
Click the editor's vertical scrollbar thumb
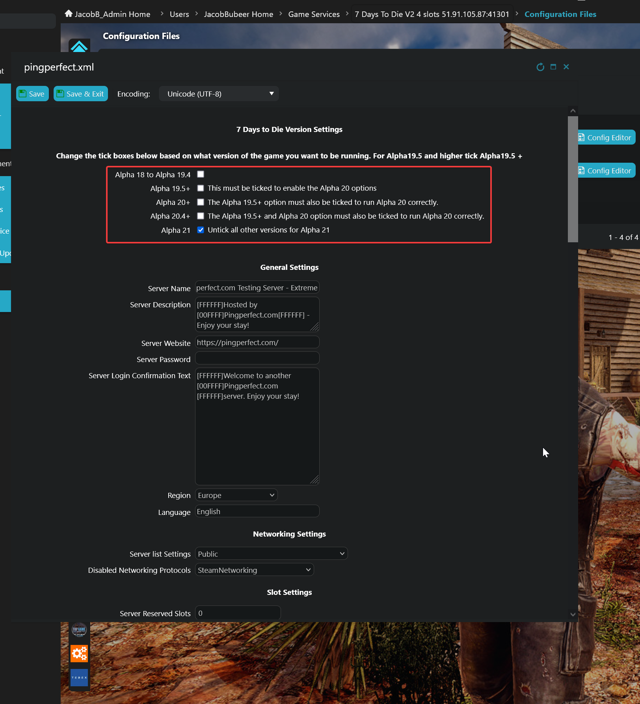(x=573, y=179)
